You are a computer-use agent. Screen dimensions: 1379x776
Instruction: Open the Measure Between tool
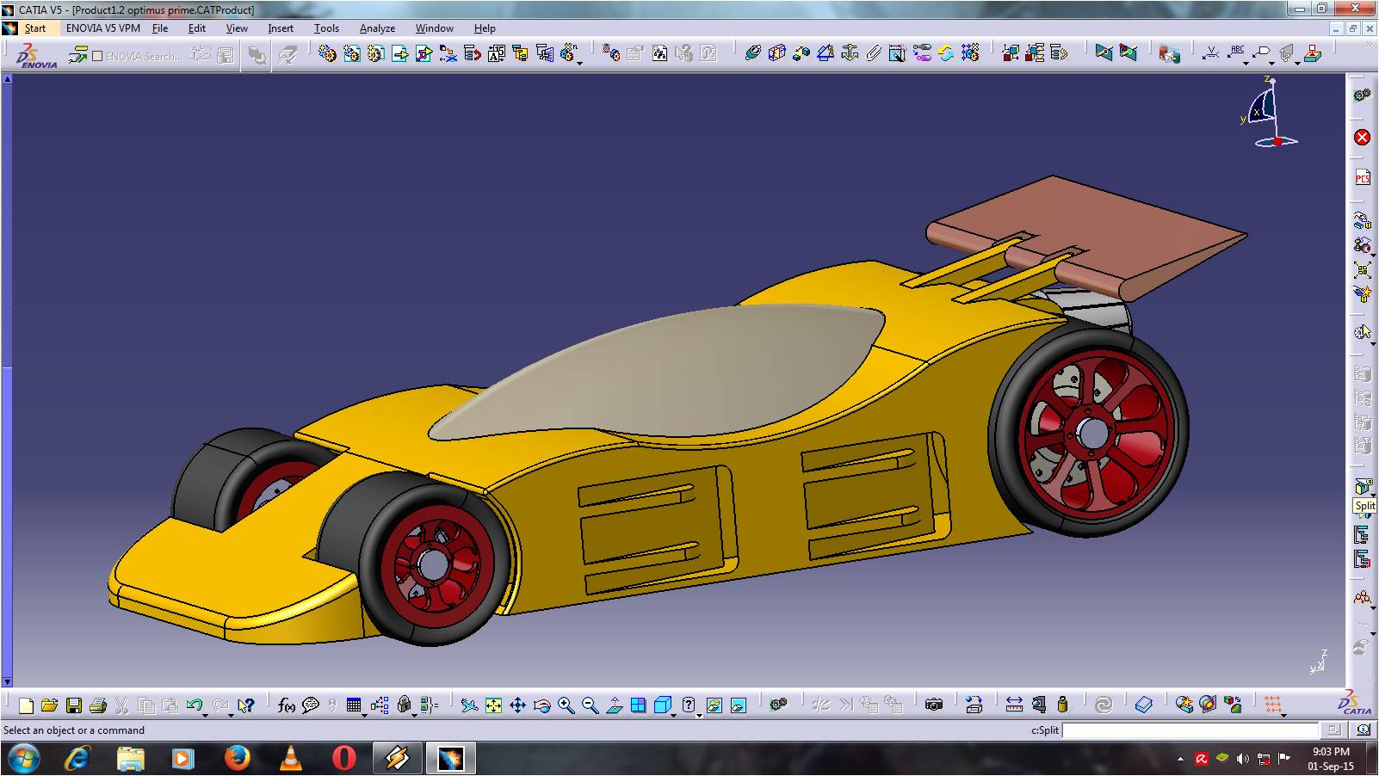coord(1014,705)
